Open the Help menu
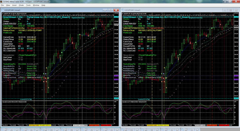 coord(43,5)
